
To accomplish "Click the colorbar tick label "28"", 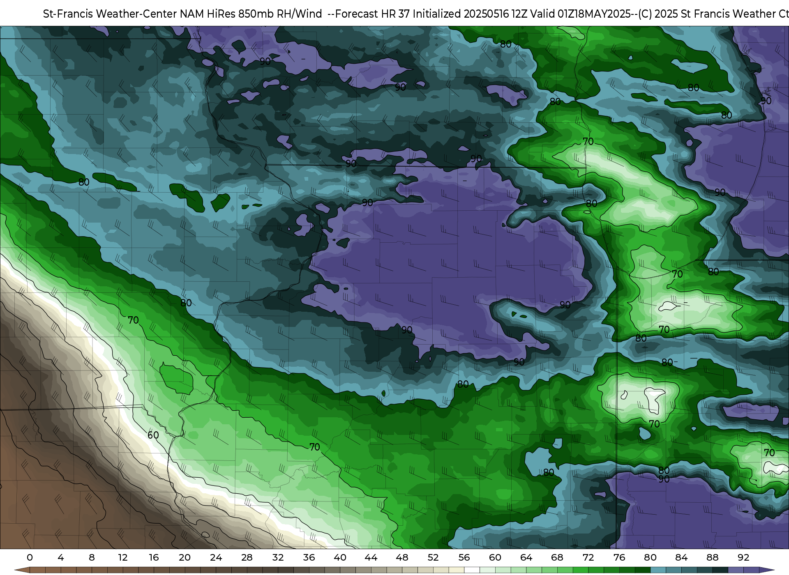I will [x=247, y=557].
